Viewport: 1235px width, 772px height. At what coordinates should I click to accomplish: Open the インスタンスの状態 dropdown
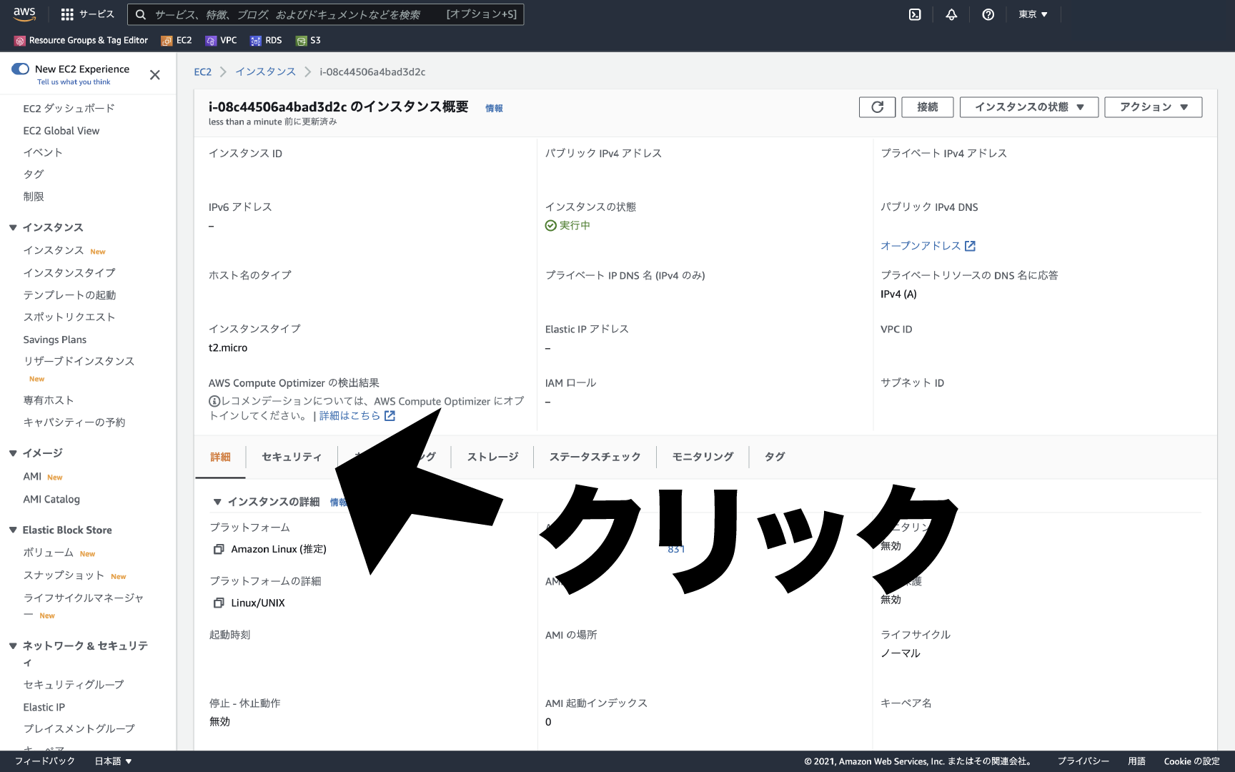[1029, 107]
